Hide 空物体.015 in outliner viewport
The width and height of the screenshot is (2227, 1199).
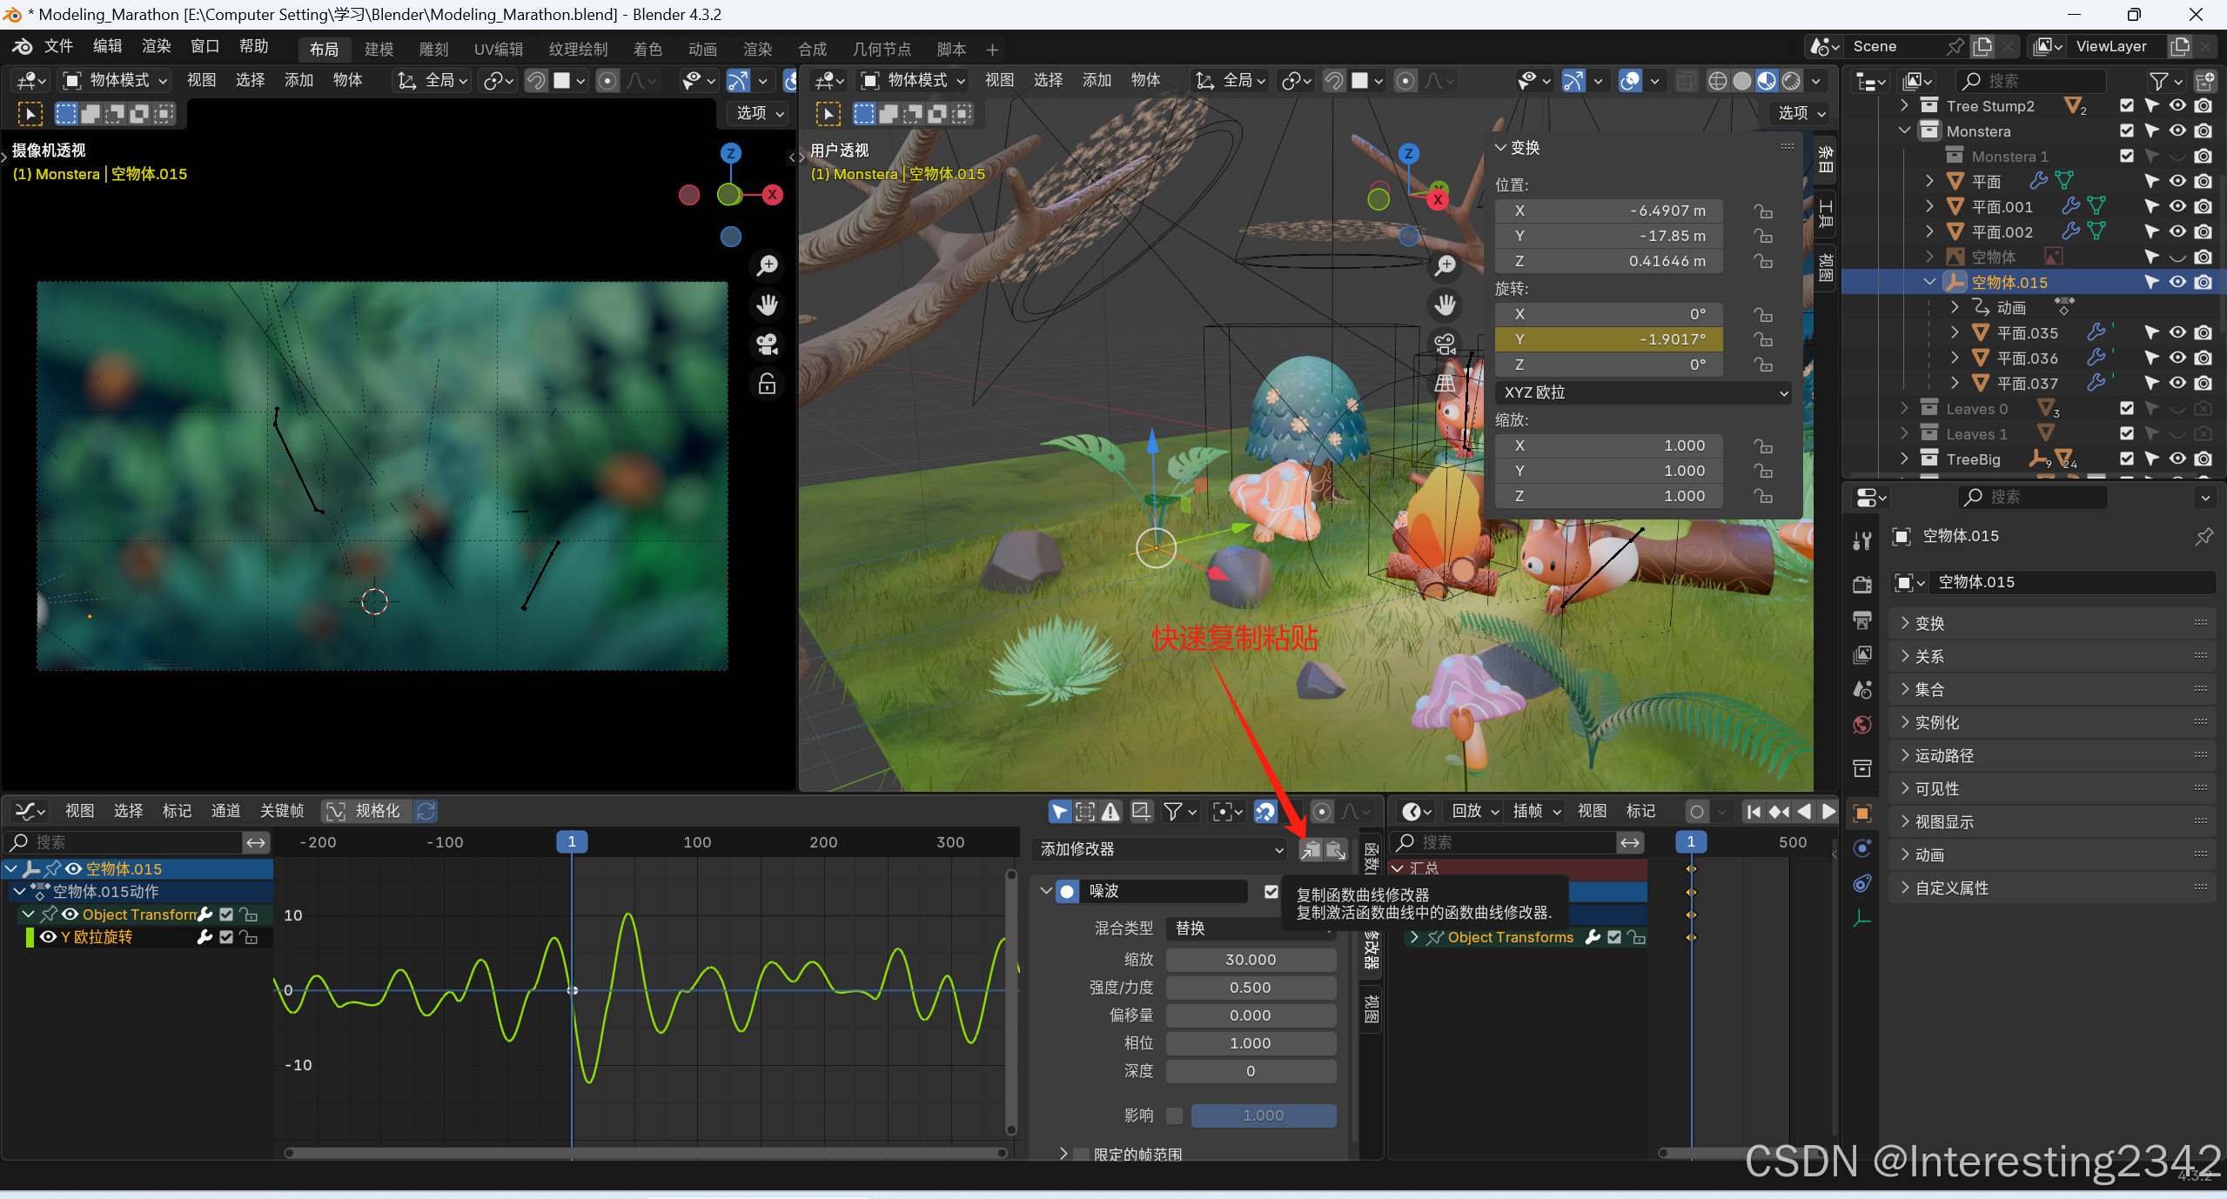point(2177,282)
